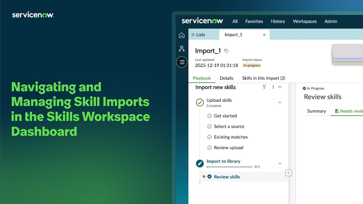Click the Review skills heading
The height and width of the screenshot is (204, 363).
coord(323,97)
